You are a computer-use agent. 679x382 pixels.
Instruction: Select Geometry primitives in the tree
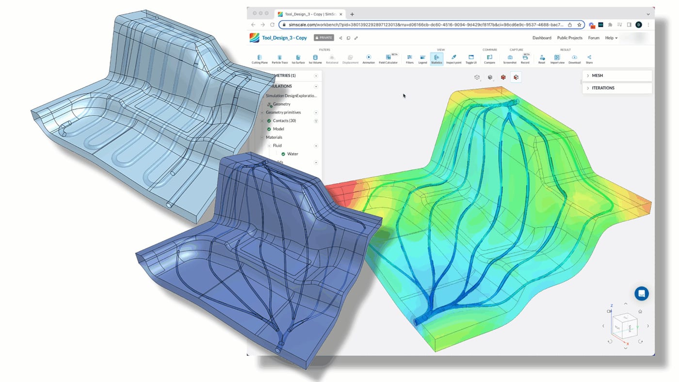284,112
